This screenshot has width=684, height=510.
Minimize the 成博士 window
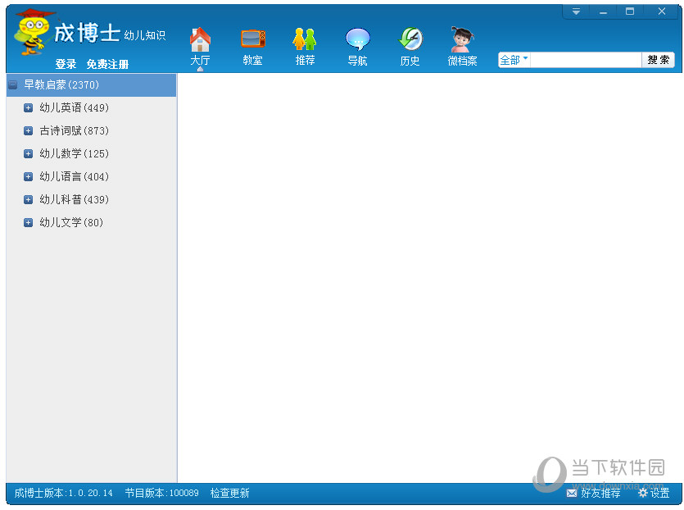click(x=603, y=11)
